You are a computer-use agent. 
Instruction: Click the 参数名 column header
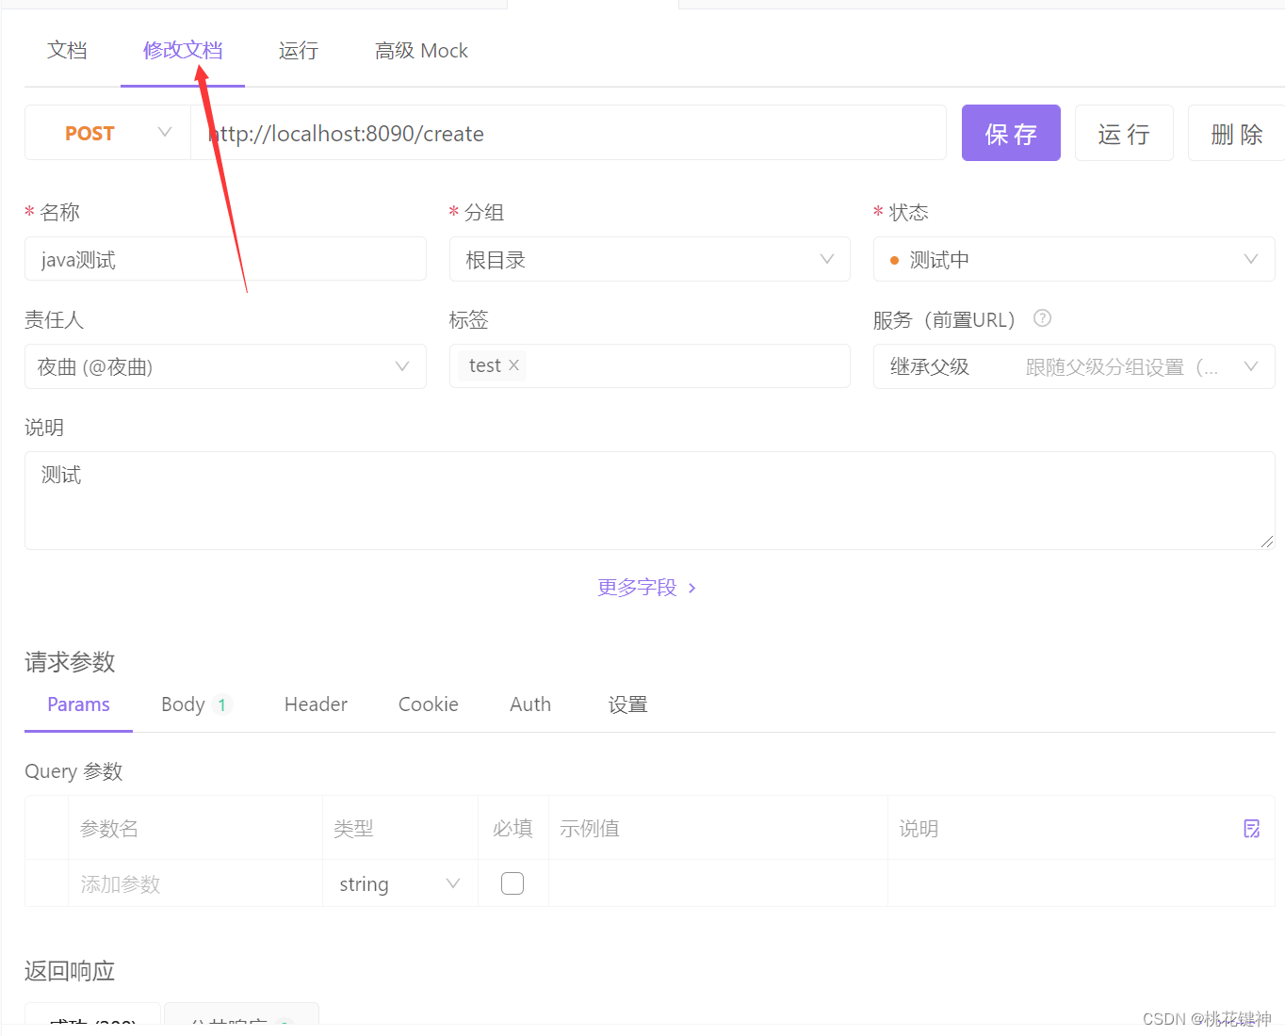109,829
